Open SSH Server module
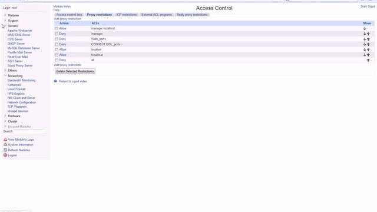The height and width of the screenshot is (212, 377). click(15, 61)
